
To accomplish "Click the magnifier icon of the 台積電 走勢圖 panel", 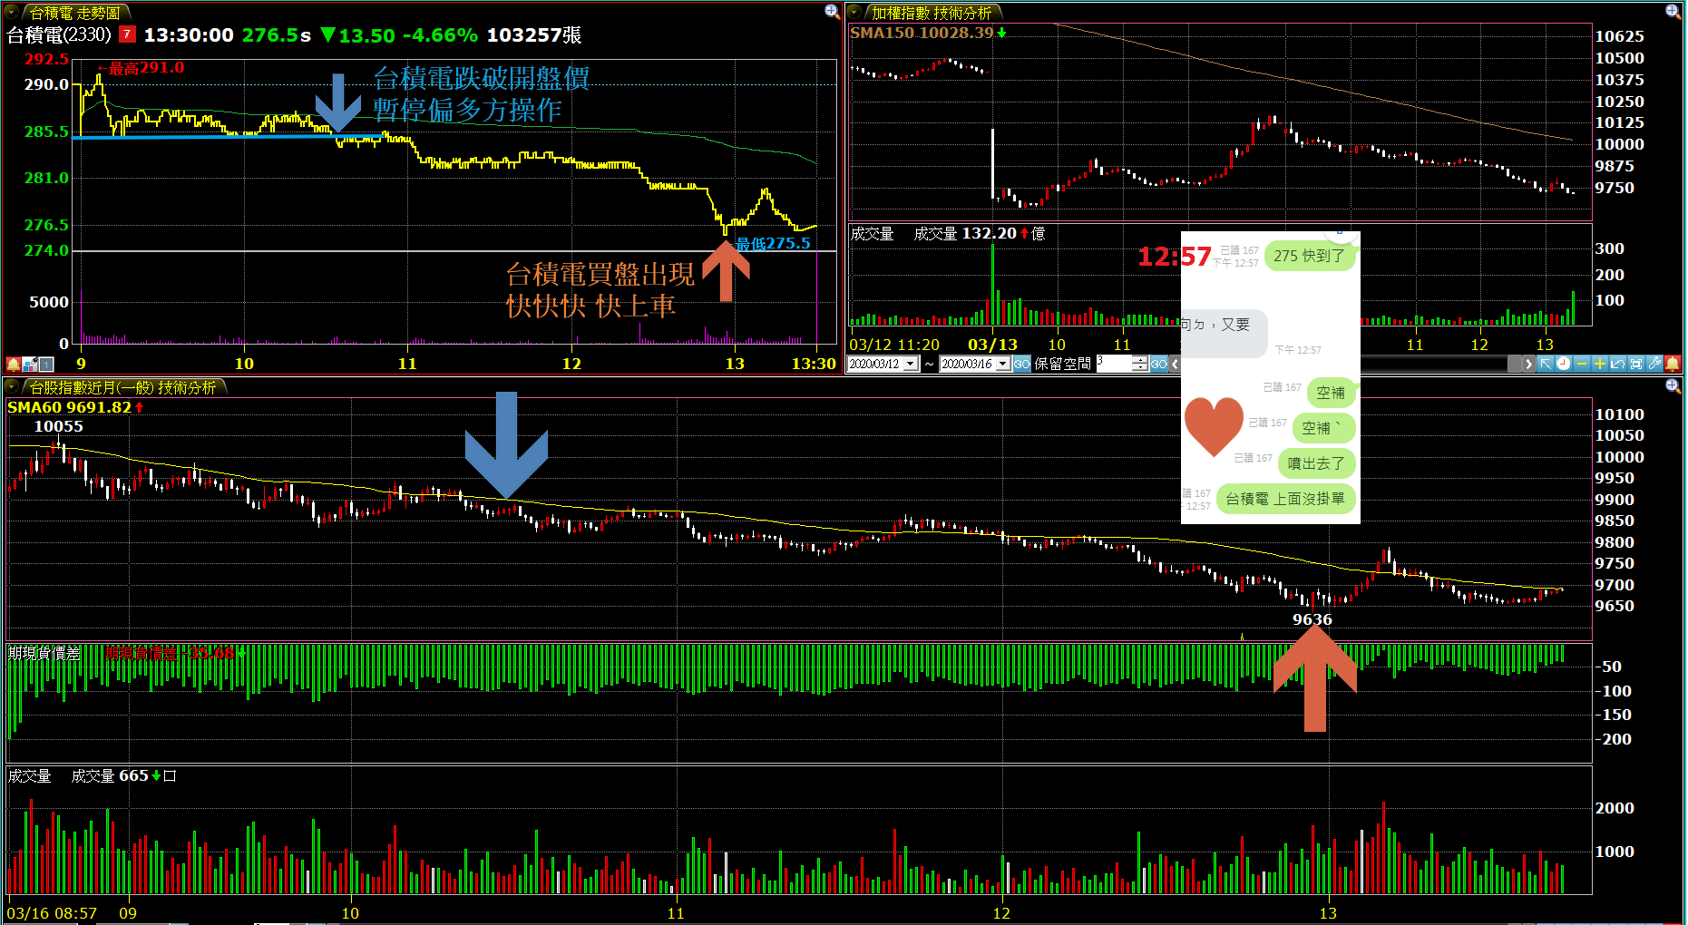I will (x=832, y=11).
